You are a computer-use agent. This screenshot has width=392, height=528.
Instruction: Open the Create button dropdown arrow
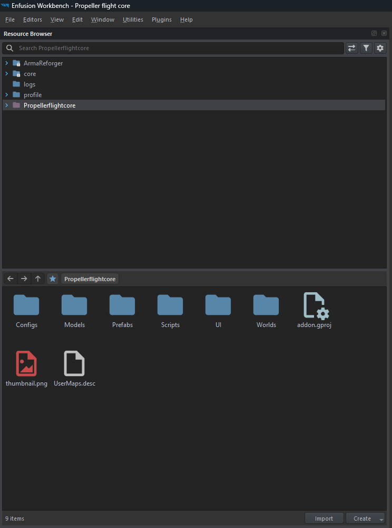click(x=381, y=519)
